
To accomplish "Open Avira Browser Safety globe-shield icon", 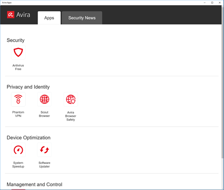I will click(71, 99).
